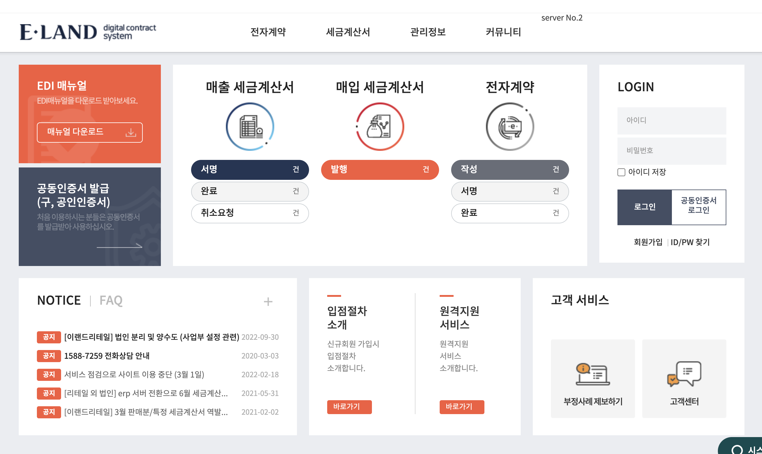
Task: Click the 매출 세금계산서 heading
Action: click(250, 87)
